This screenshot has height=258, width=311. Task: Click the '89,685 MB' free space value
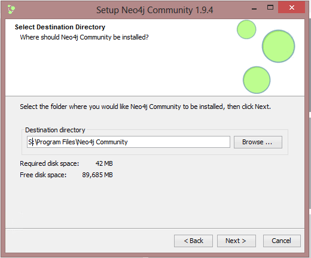[x=97, y=175]
